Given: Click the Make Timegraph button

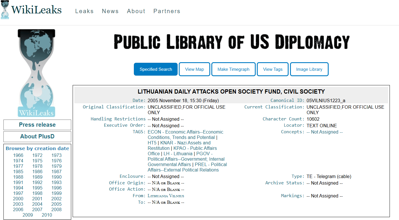Looking at the screenshot, I should (233, 69).
